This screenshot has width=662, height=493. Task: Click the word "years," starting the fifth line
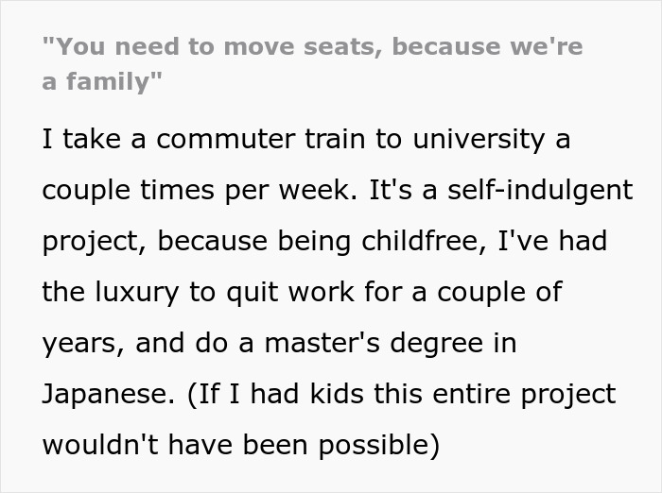coord(83,343)
